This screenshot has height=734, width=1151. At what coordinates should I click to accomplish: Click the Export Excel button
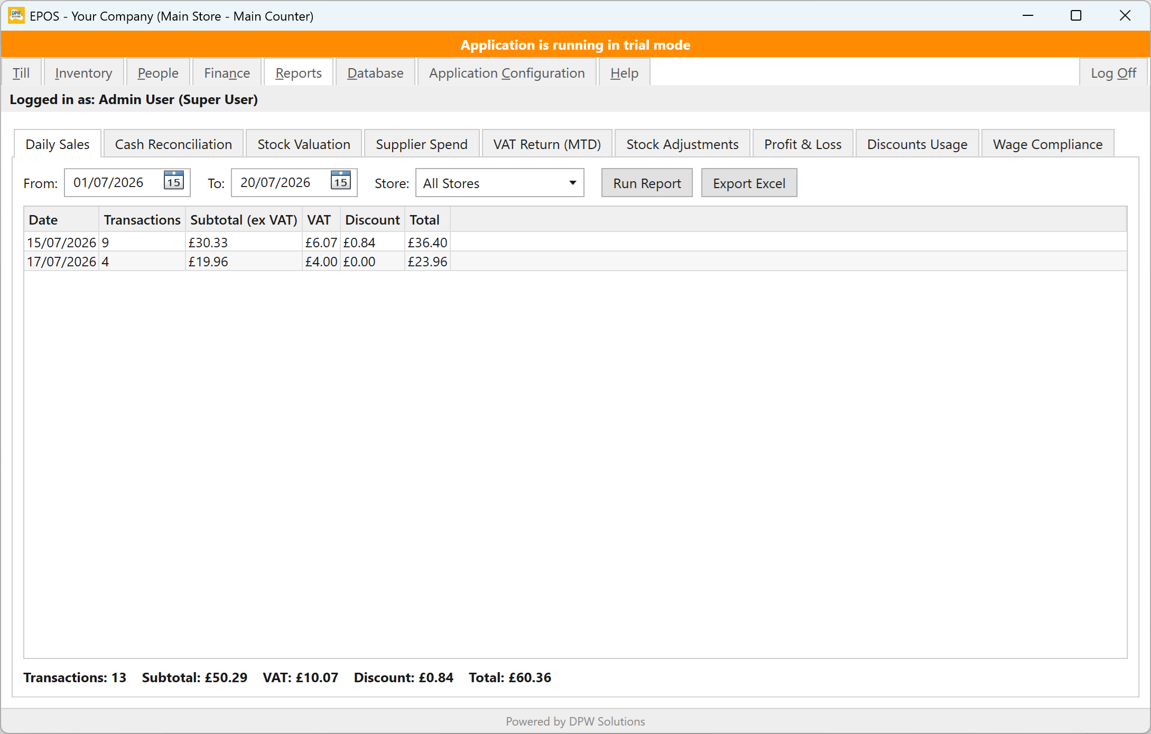tap(749, 183)
